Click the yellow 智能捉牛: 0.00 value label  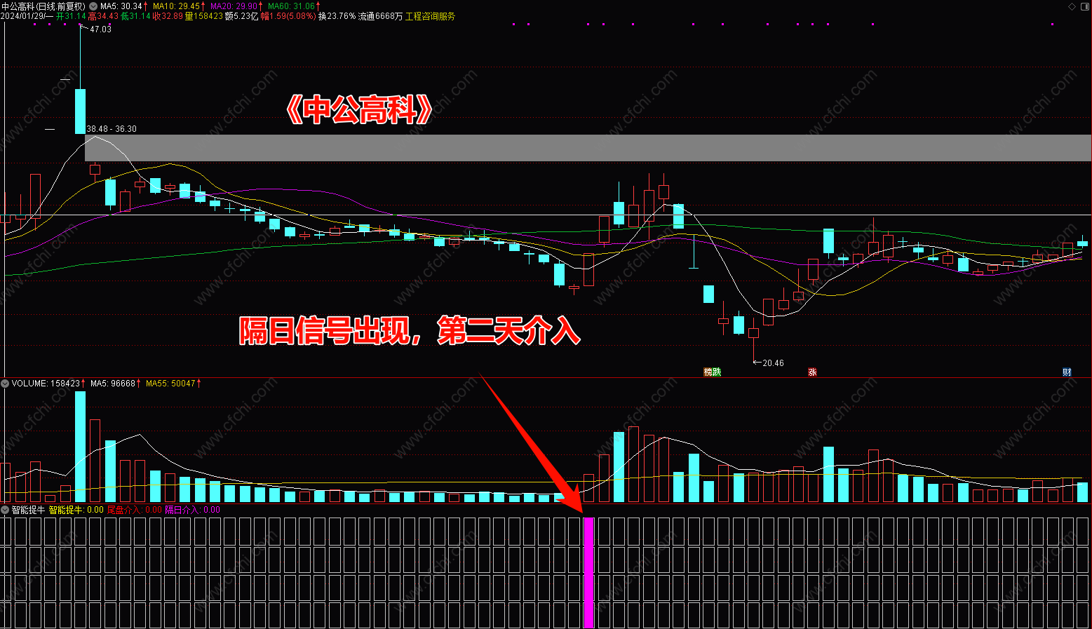[76, 510]
